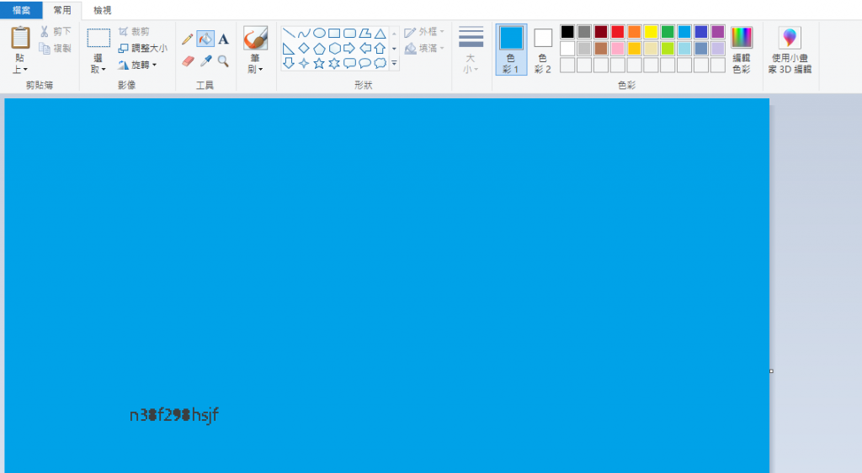Switch to the View ribbon tab
The height and width of the screenshot is (473, 862).
102,10
